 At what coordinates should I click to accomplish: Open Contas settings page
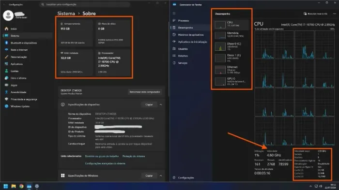14,71
